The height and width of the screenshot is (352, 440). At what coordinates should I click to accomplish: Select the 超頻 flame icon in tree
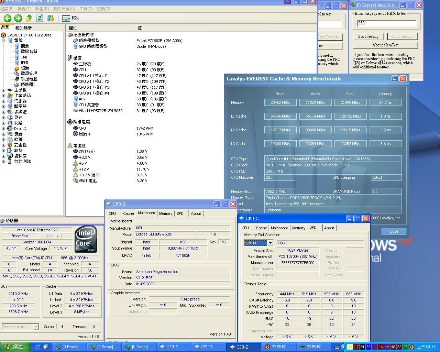point(17,68)
